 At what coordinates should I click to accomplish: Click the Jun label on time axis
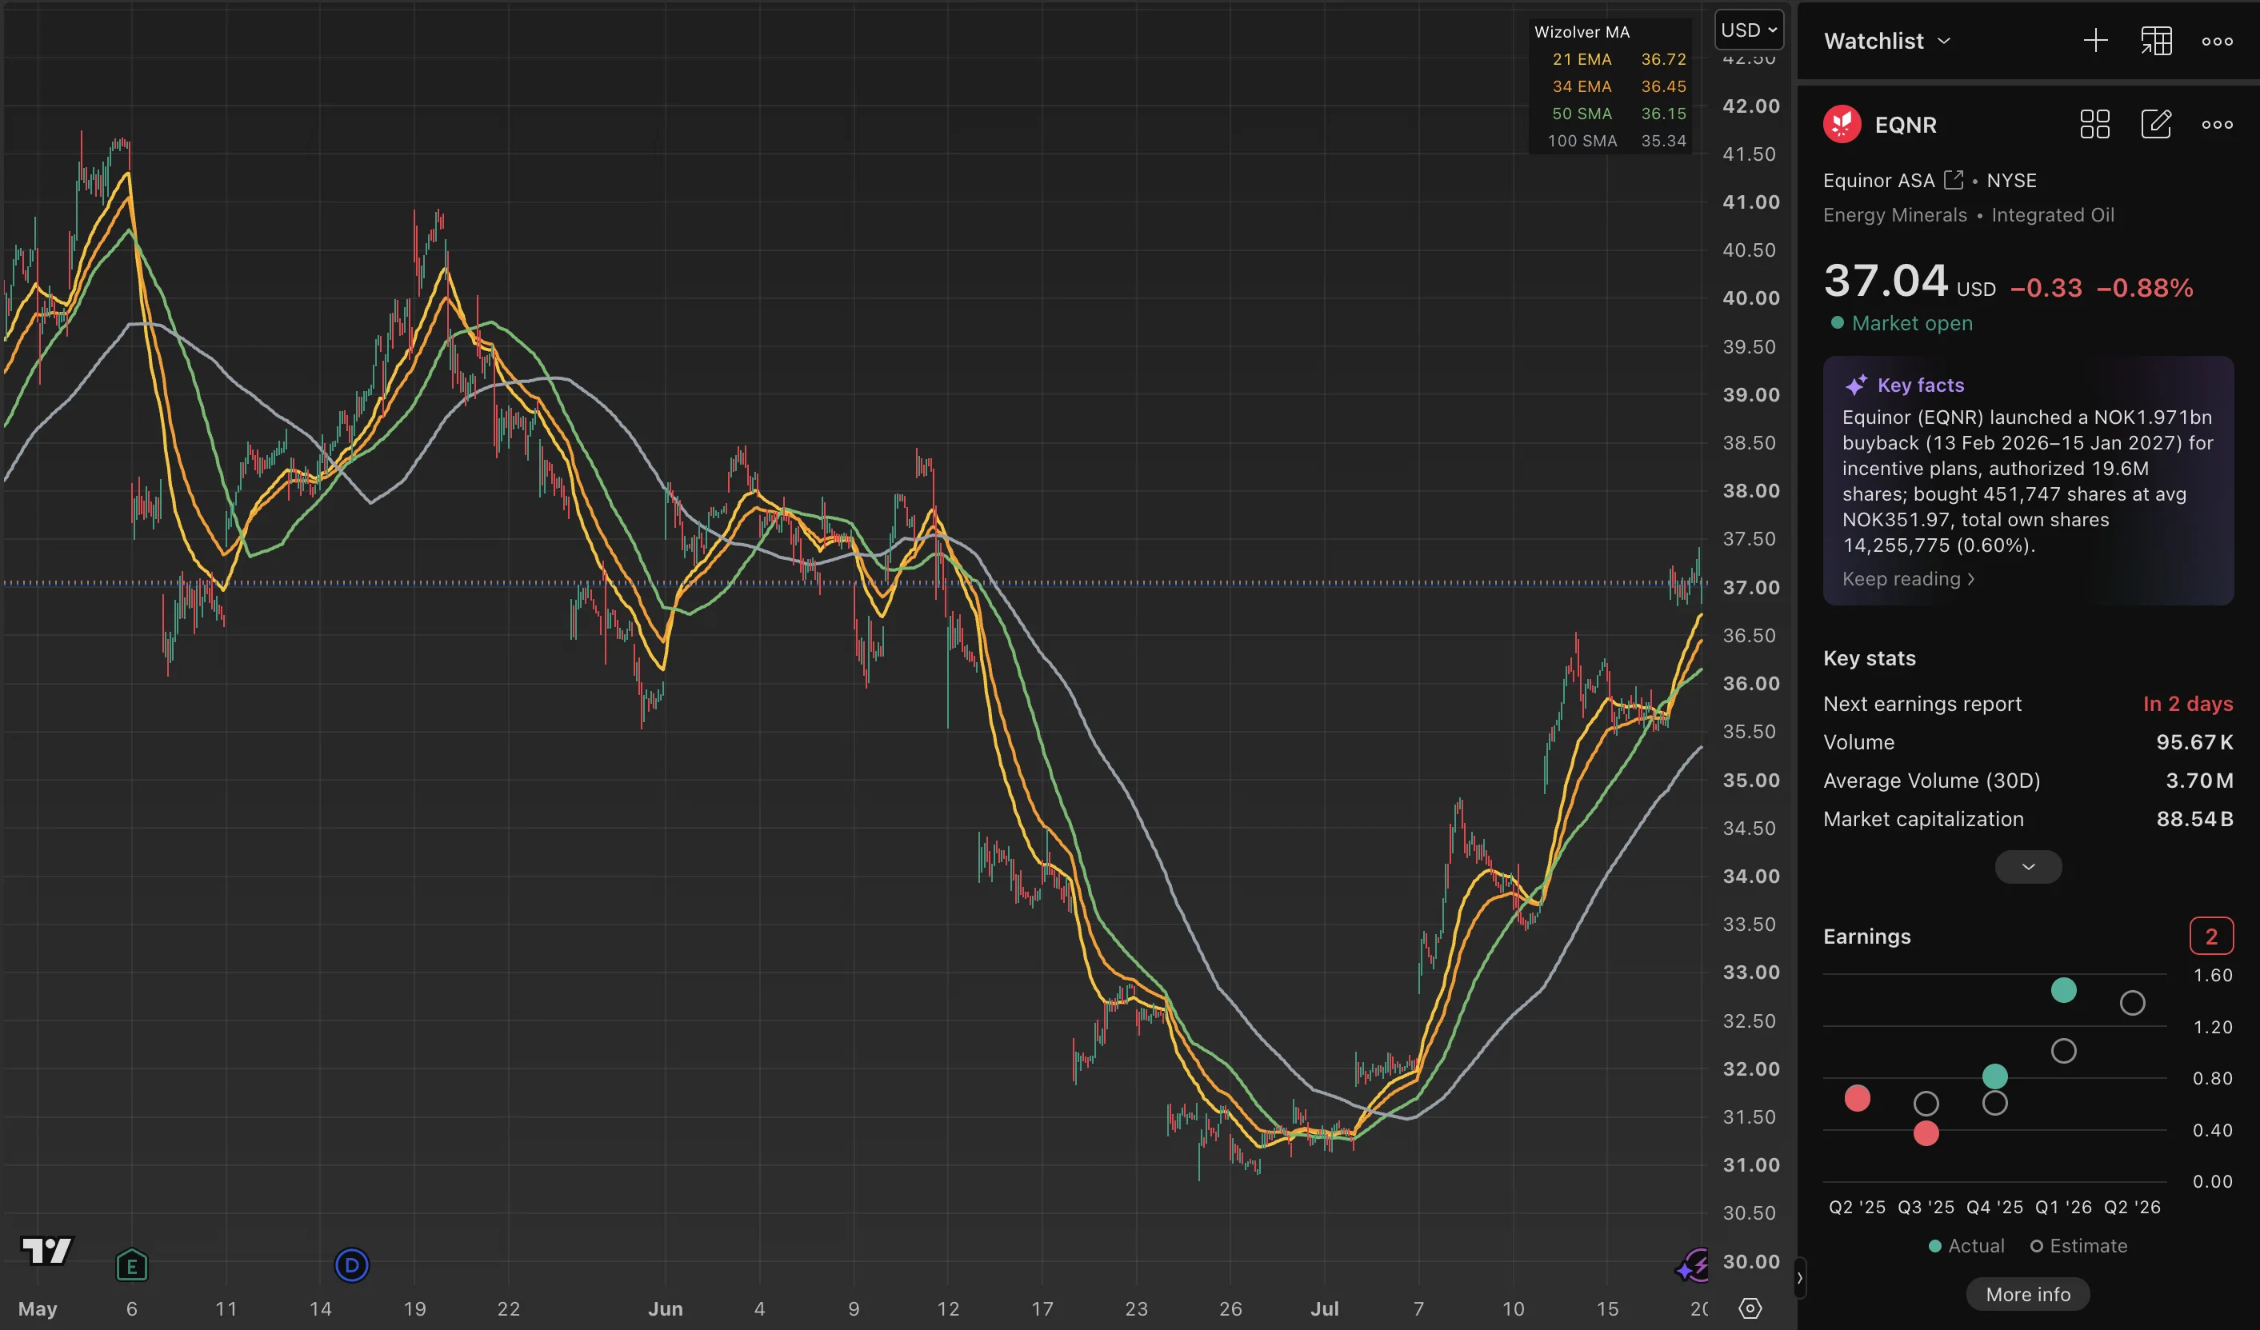point(665,1308)
